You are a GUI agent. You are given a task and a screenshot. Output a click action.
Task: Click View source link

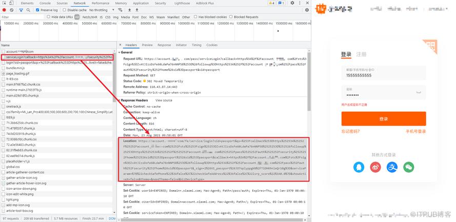[x=164, y=100]
